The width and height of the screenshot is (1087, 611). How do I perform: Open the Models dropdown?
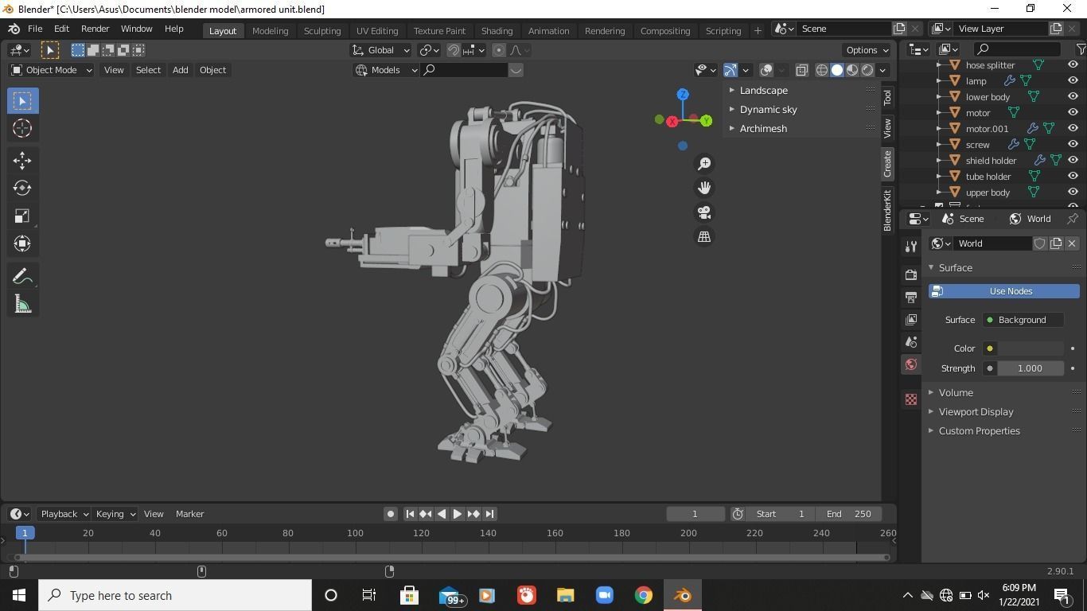click(386, 70)
